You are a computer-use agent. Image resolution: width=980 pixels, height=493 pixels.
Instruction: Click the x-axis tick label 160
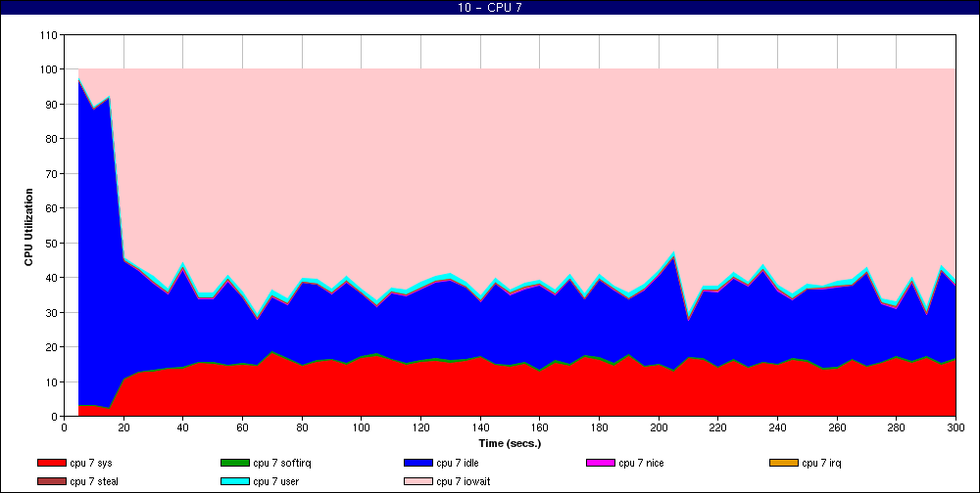point(539,427)
